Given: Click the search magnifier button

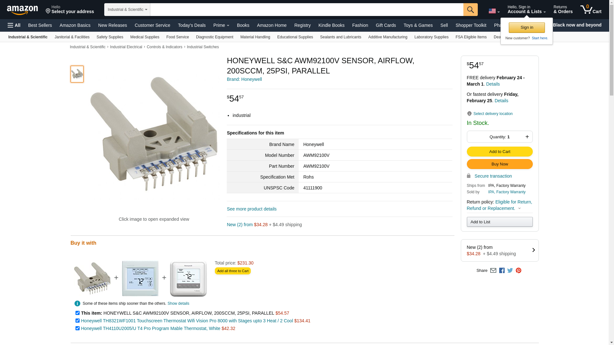Looking at the screenshot, I should tap(470, 10).
